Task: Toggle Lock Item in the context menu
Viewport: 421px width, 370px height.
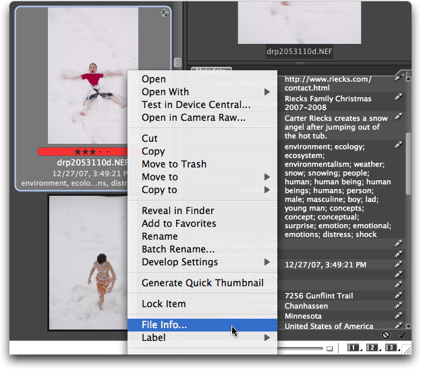Action: [202, 304]
